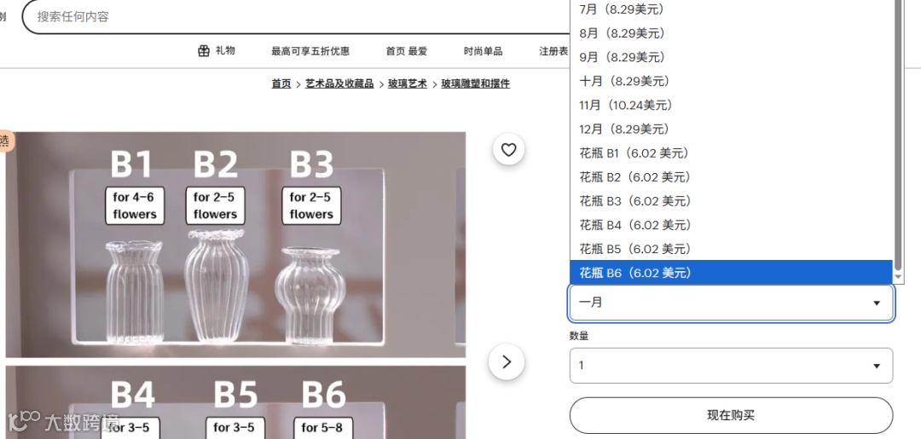
Task: Open the 数量 quantity dropdown
Action: [732, 366]
